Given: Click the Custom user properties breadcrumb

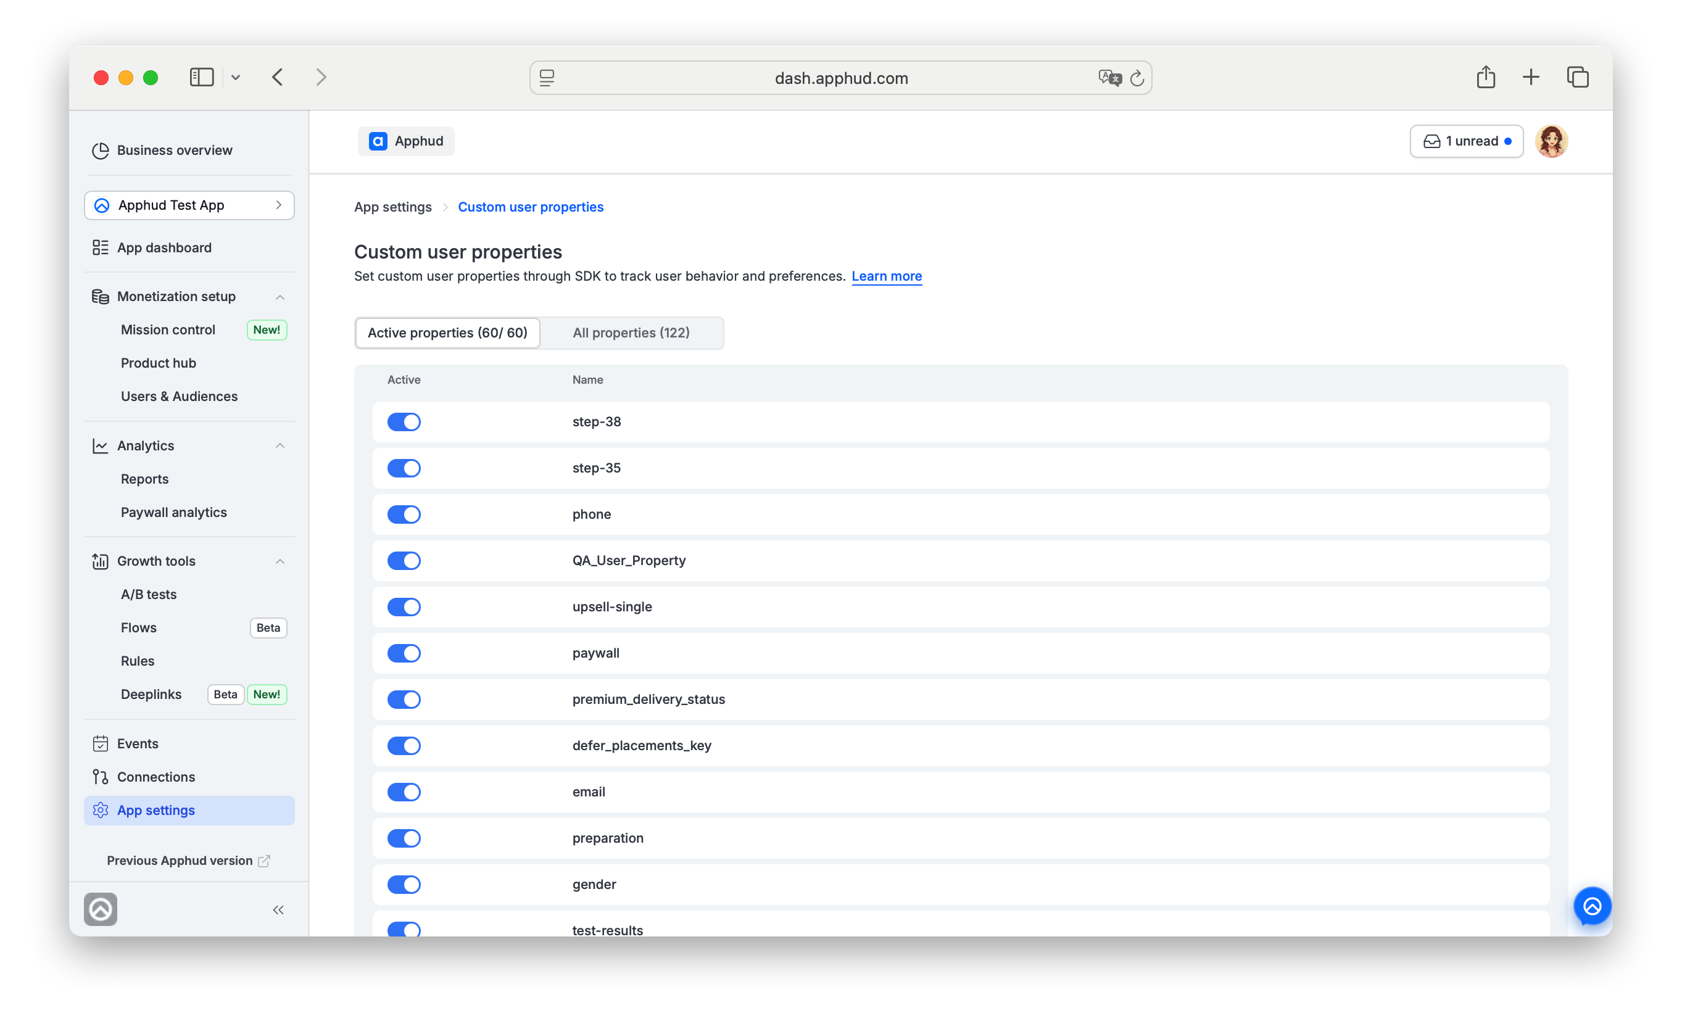Looking at the screenshot, I should pos(531,207).
